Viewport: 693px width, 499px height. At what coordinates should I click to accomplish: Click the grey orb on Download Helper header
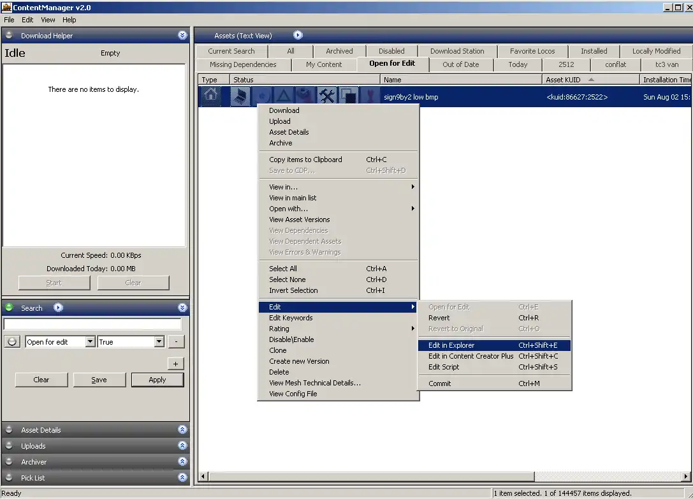pyautogui.click(x=9, y=36)
